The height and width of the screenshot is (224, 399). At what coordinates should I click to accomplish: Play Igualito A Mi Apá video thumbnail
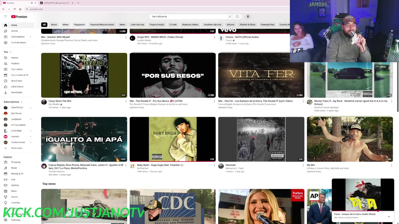click(x=84, y=139)
